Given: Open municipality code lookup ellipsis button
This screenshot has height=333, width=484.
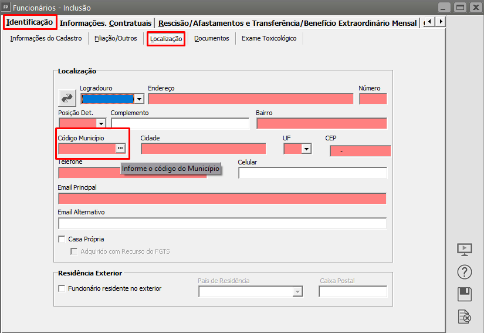Looking at the screenshot, I should [x=120, y=148].
